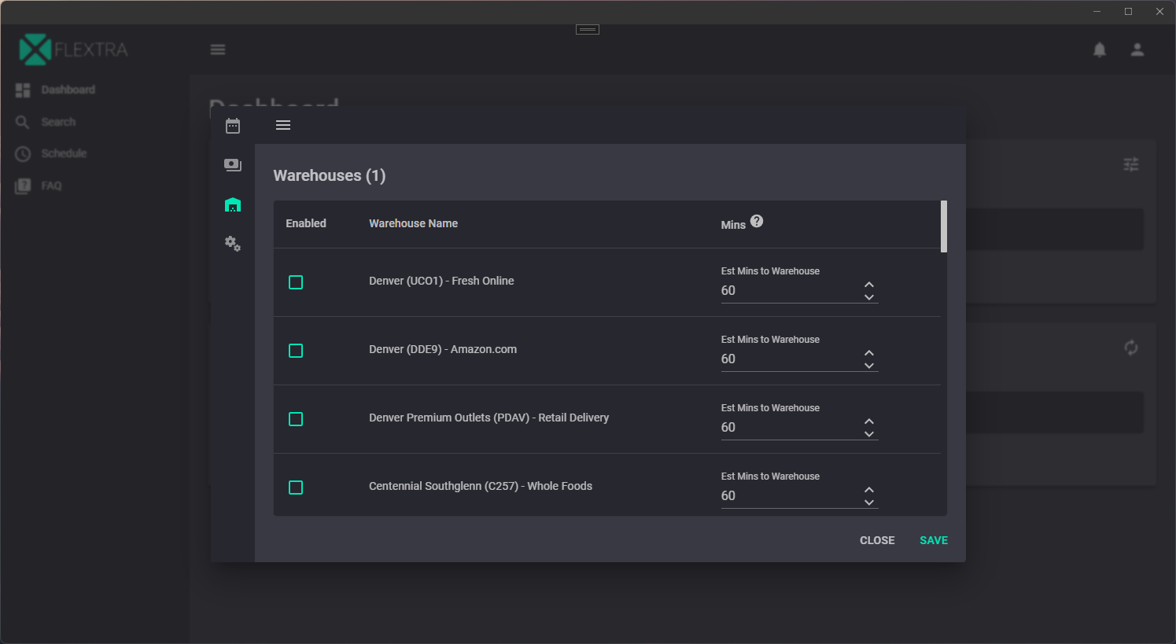Viewport: 1176px width, 644px height.
Task: Open the gears advanced settings tab
Action: [233, 244]
